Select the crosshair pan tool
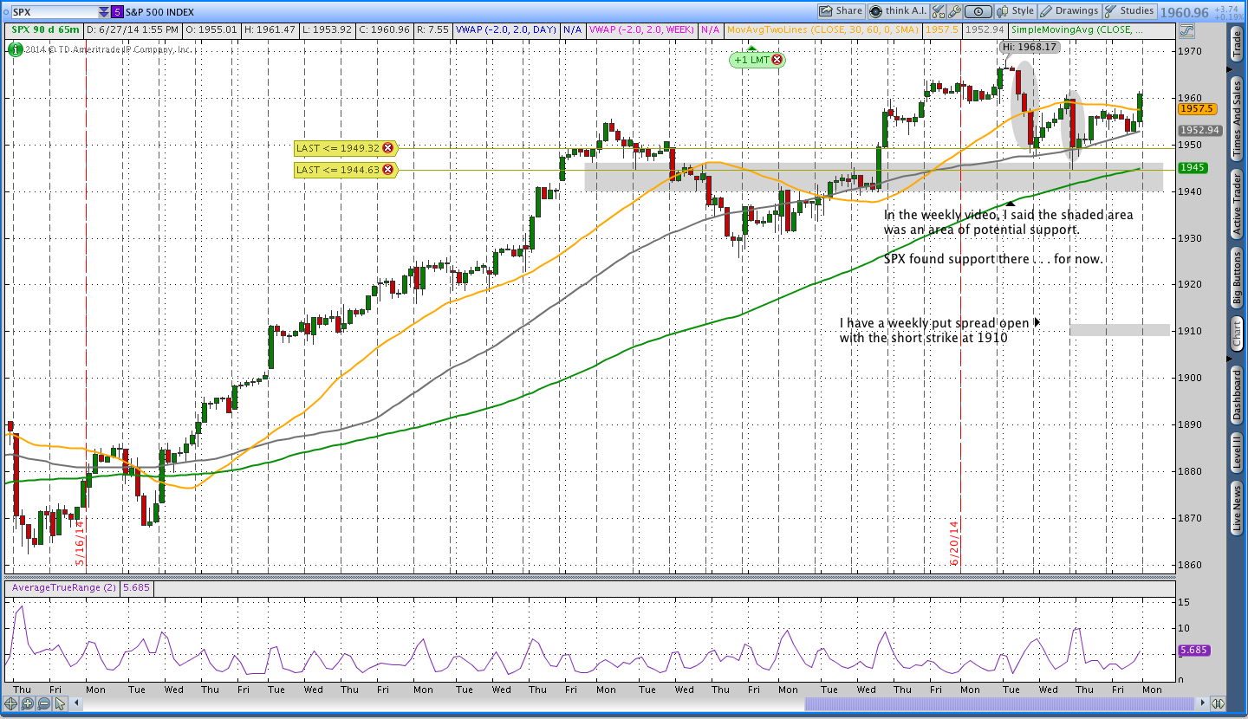 pos(12,703)
